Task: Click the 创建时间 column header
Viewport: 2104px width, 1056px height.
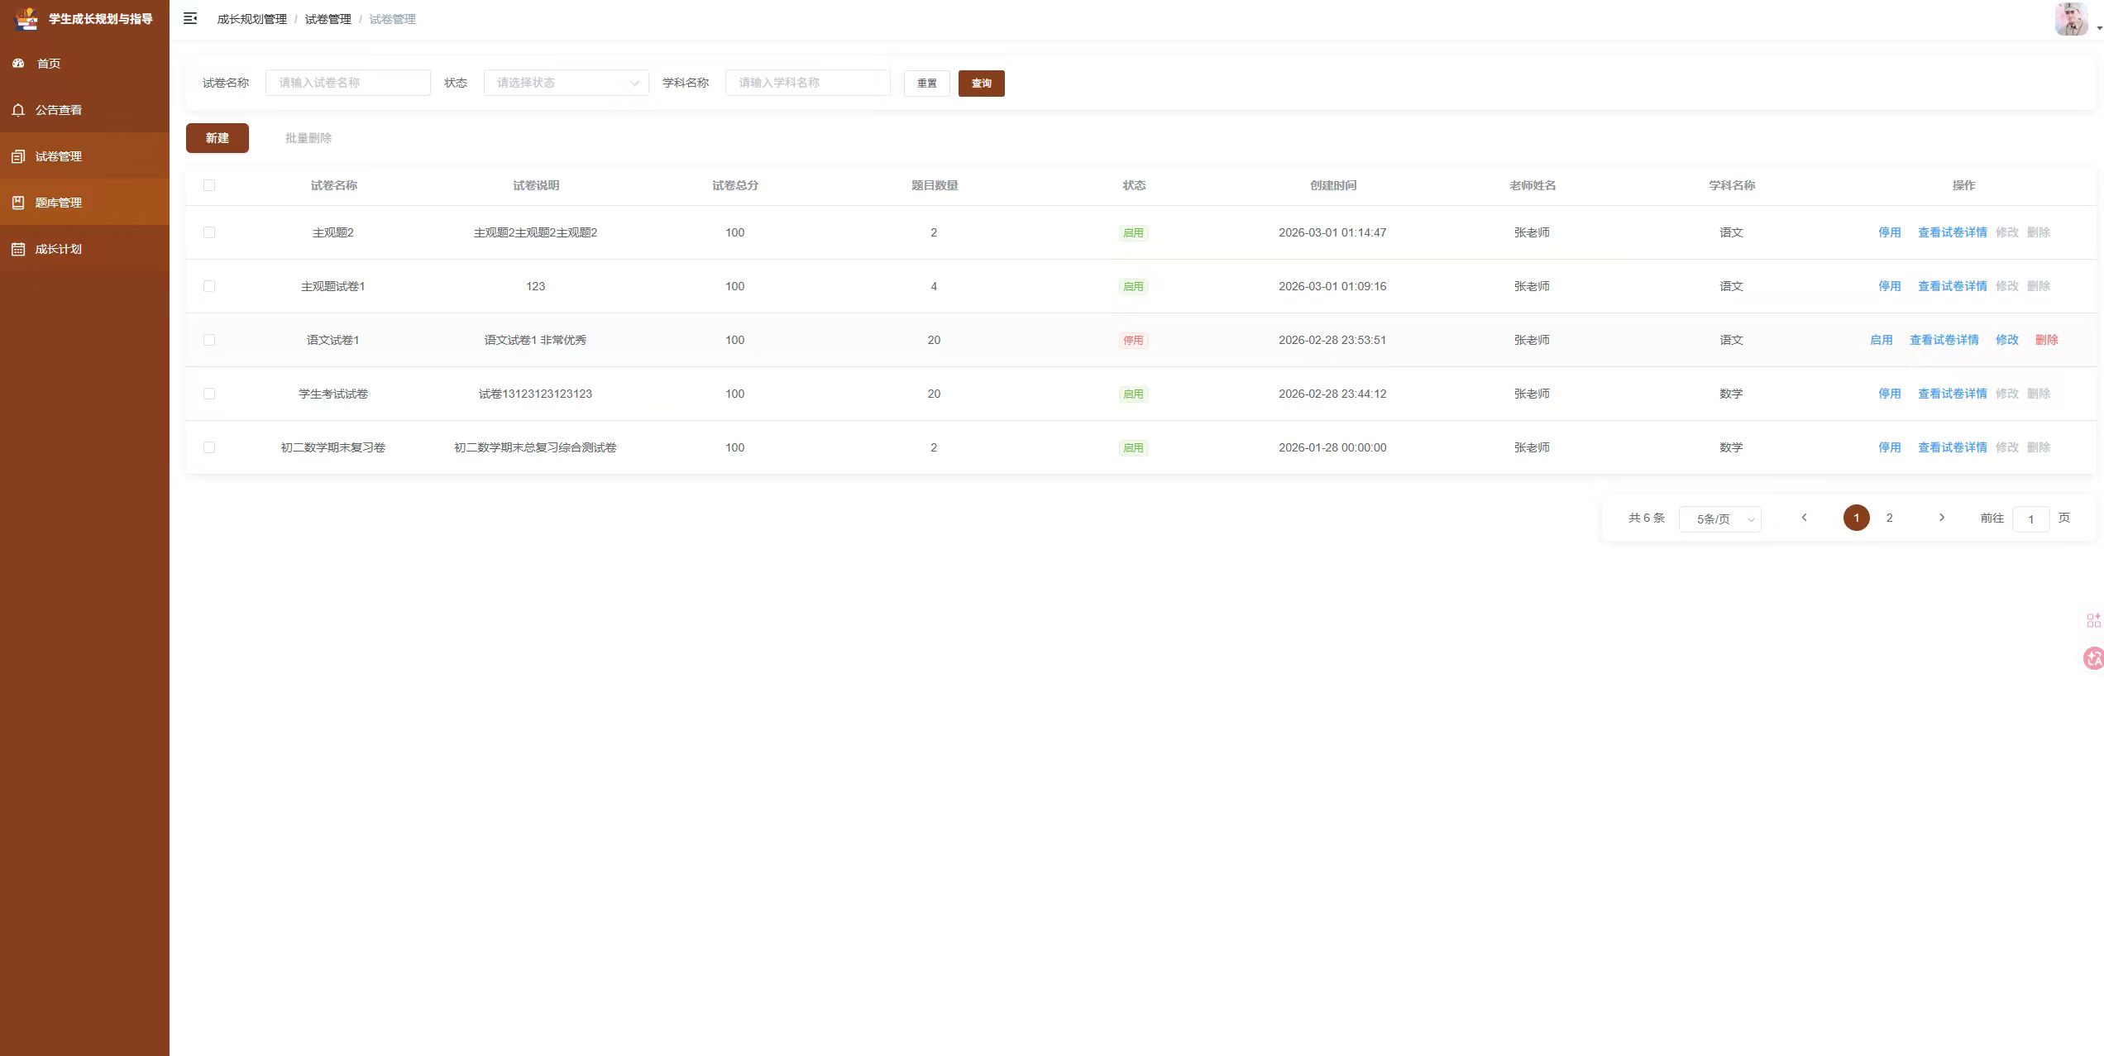Action: click(1332, 185)
